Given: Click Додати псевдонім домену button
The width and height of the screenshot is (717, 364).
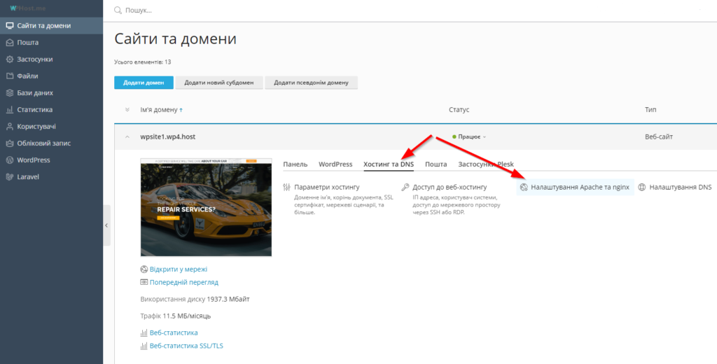Looking at the screenshot, I should 311,83.
